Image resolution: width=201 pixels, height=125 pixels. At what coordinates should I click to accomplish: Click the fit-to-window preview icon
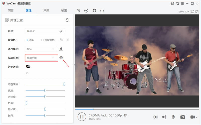tap(192, 12)
